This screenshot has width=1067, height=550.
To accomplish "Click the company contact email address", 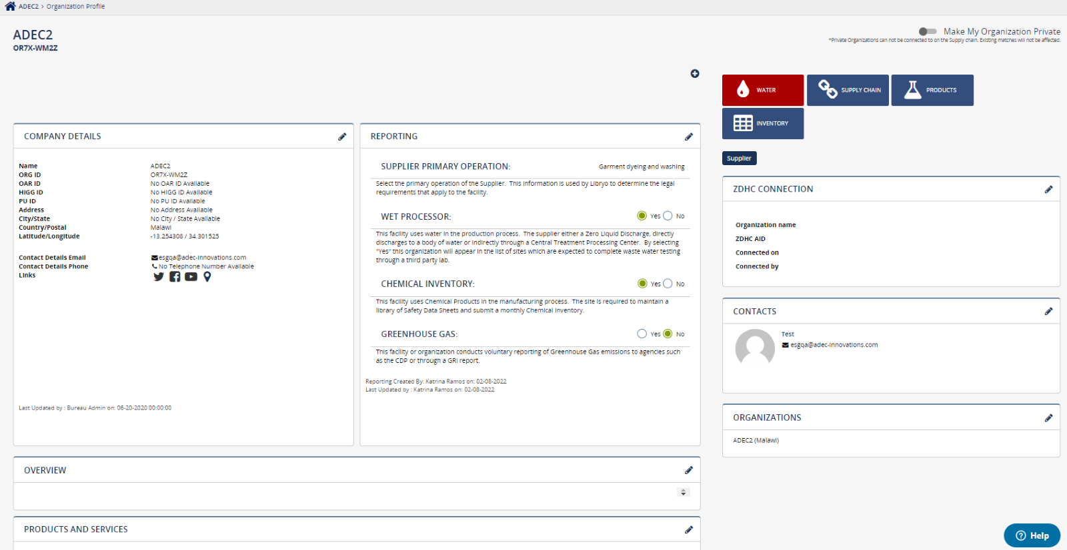I will click(x=202, y=258).
